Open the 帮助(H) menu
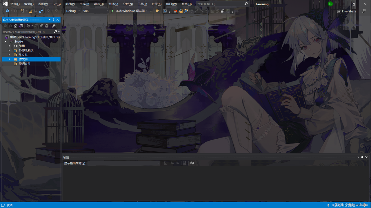Screen dimensions: 371x208 point(186,4)
